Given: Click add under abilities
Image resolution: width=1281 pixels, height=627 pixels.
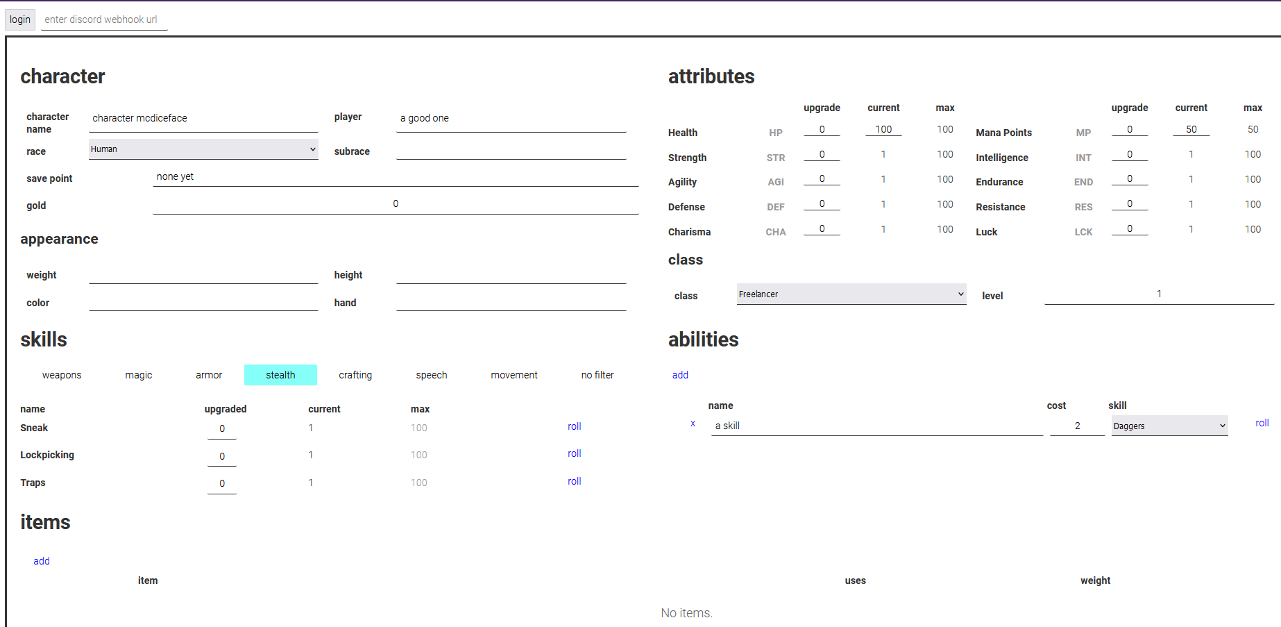Looking at the screenshot, I should tap(679, 375).
